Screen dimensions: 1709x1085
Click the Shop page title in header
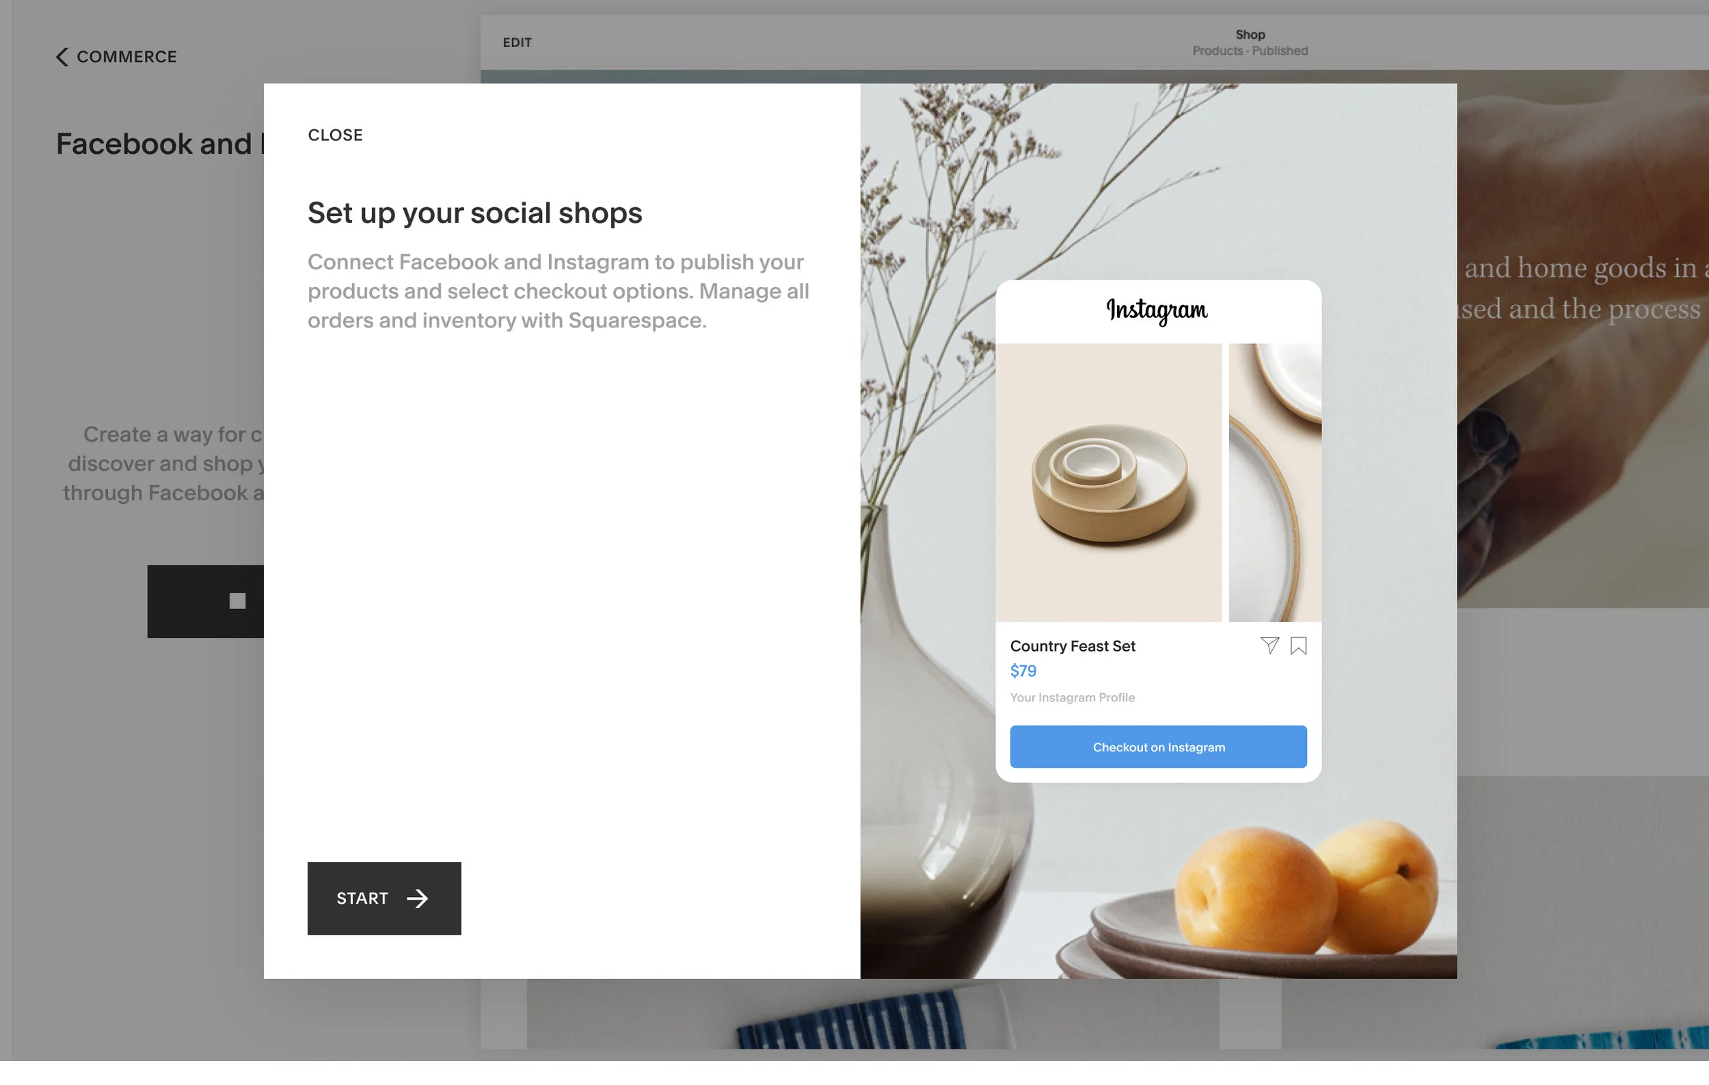click(x=1250, y=35)
